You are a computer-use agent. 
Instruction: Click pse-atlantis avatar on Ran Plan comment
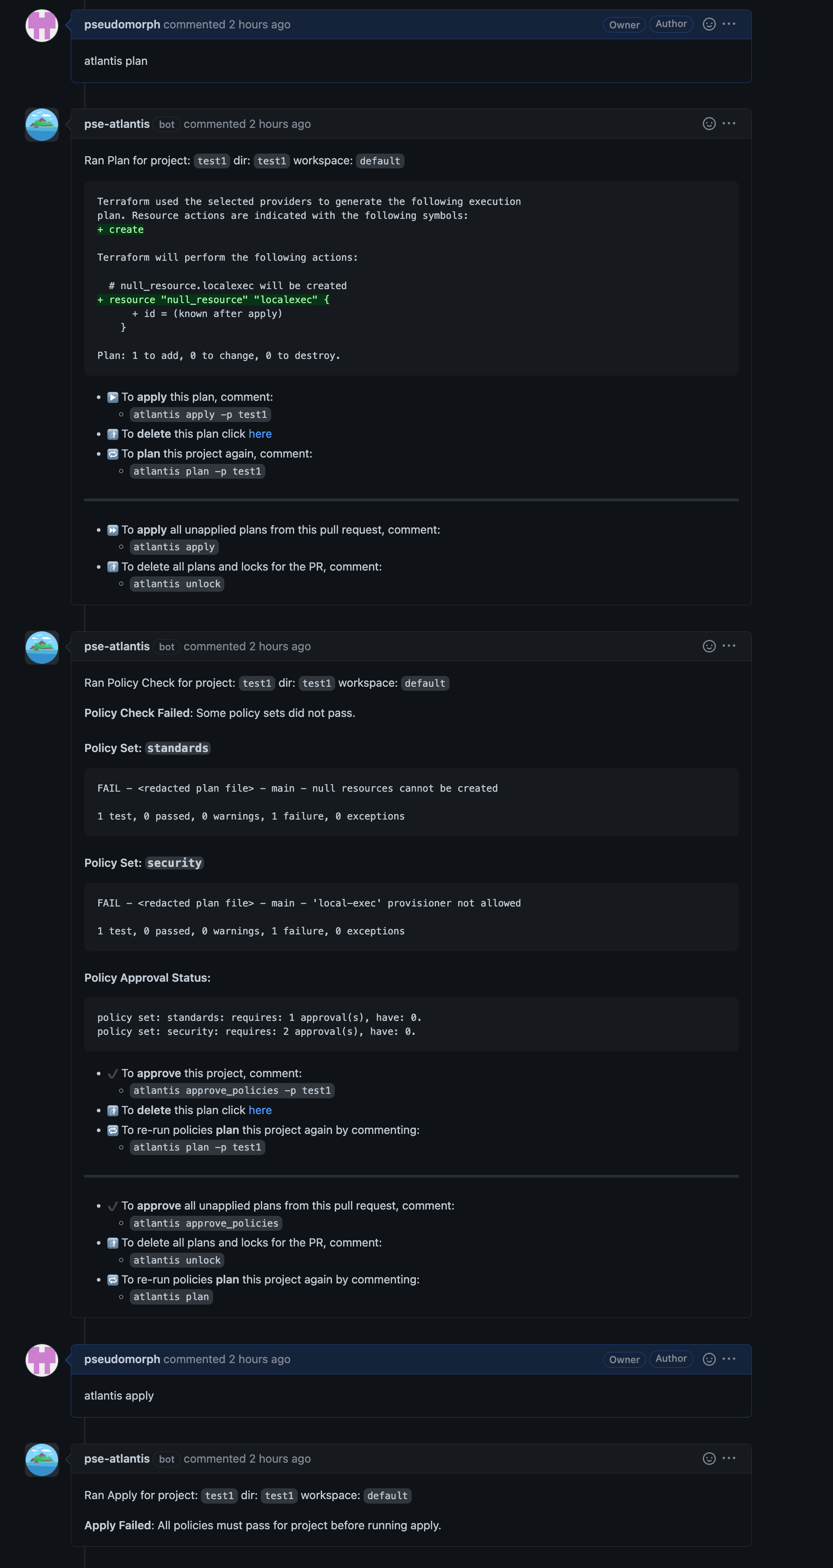[41, 125]
